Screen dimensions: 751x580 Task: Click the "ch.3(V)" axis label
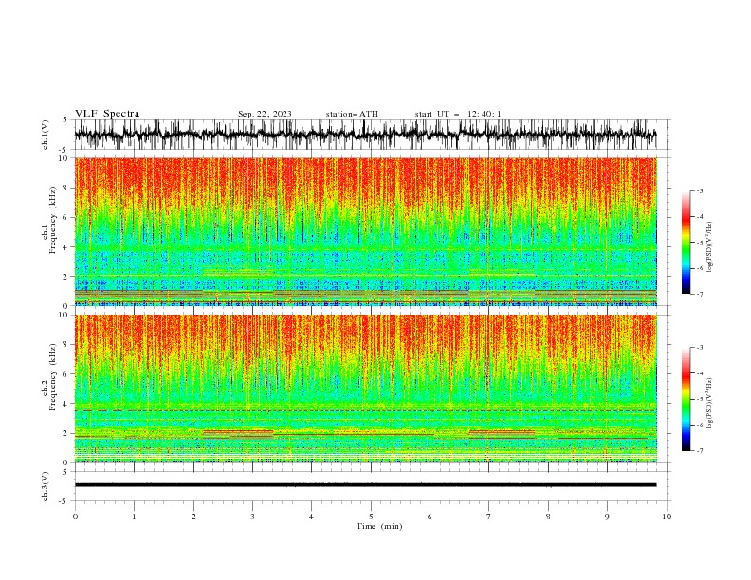(46, 486)
